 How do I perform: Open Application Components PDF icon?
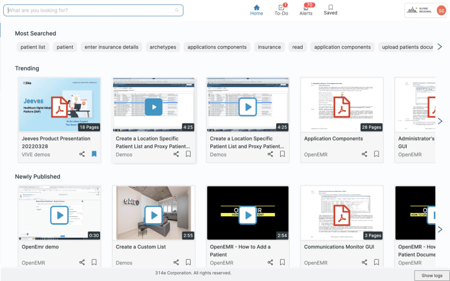pyautogui.click(x=341, y=107)
